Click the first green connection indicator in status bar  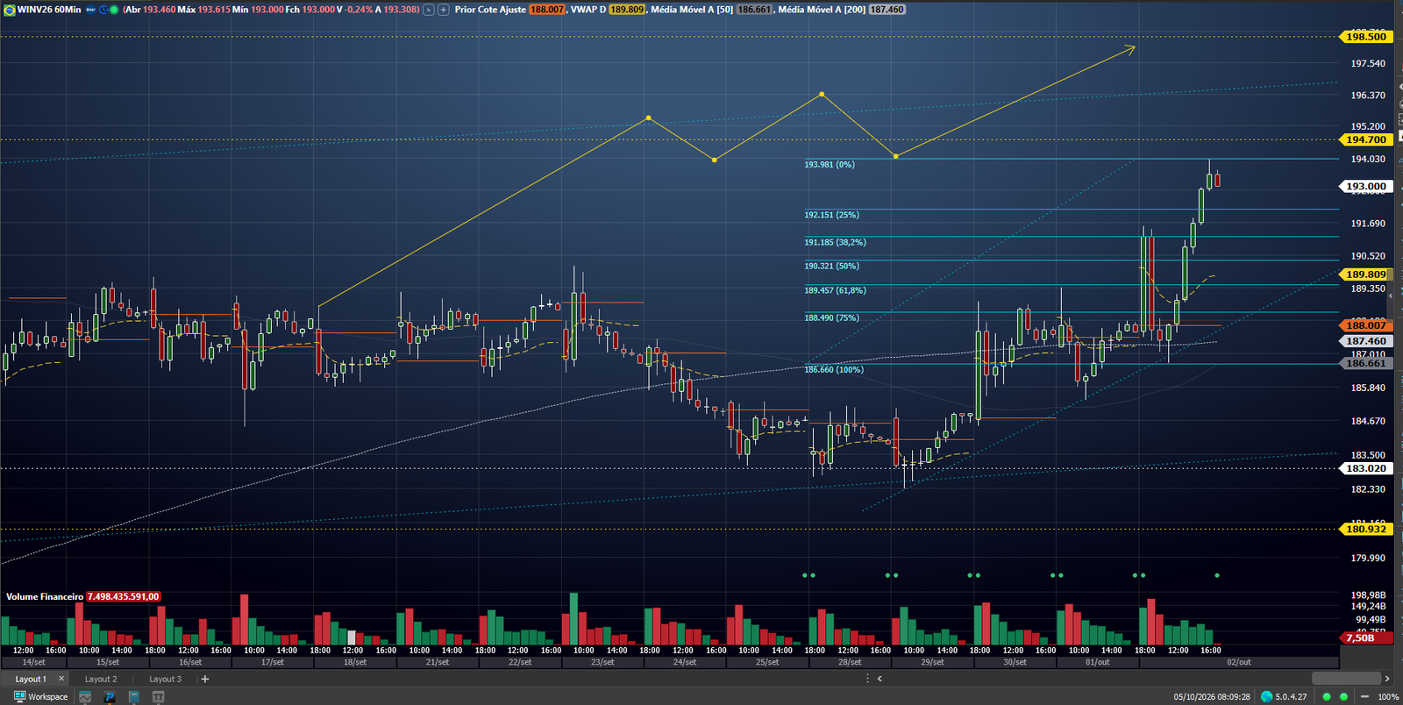[x=1327, y=696]
